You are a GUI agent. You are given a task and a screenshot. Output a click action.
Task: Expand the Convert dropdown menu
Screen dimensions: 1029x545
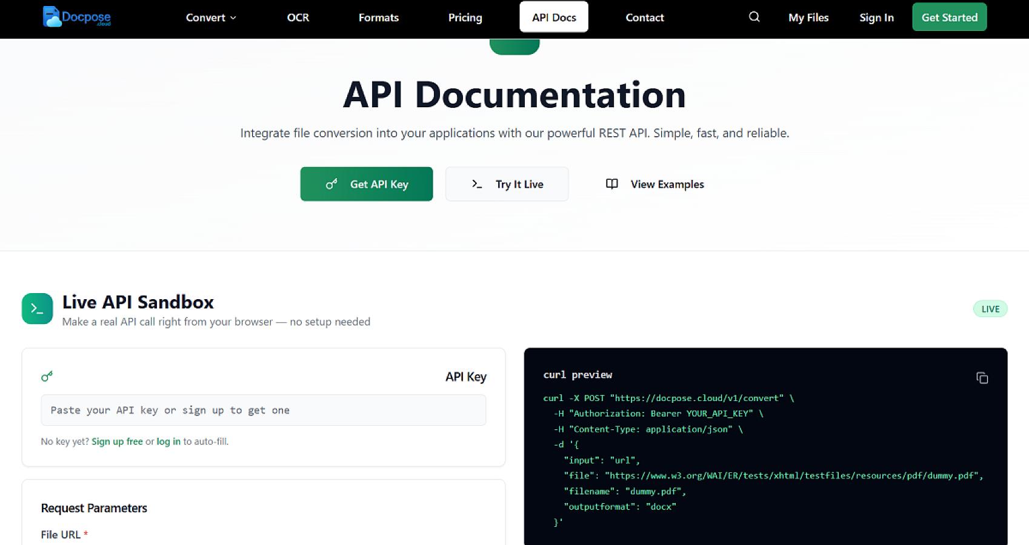pyautogui.click(x=211, y=18)
